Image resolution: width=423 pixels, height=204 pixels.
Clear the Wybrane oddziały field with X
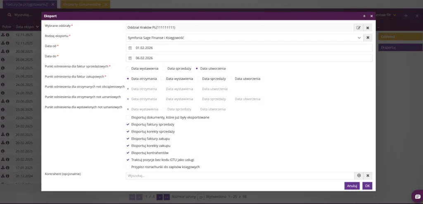(x=368, y=28)
